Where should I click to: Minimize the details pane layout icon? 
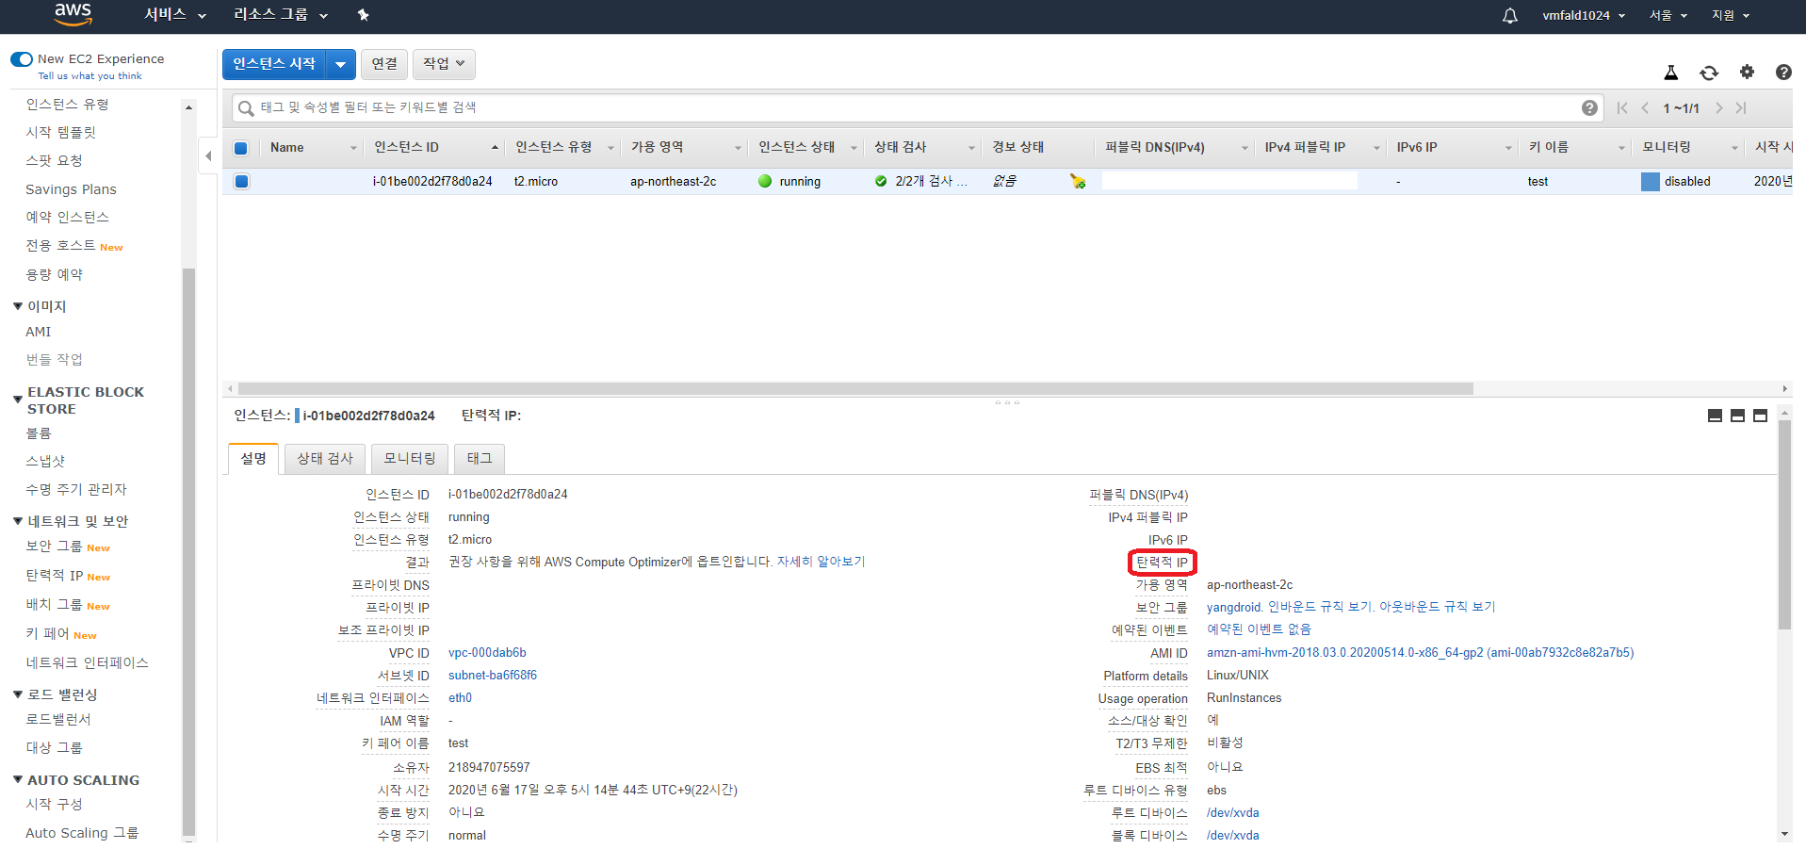[1715, 416]
